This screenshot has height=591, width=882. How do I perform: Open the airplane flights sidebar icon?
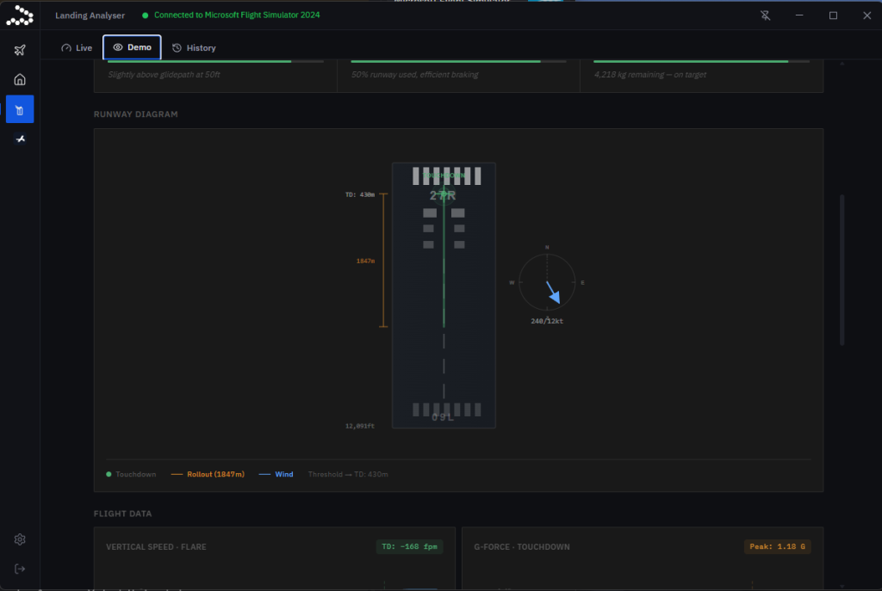pyautogui.click(x=20, y=50)
